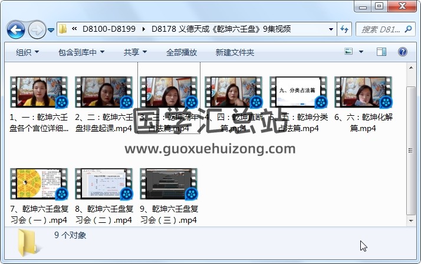Select video 1、一：乾坤六壬盘各个宫位详细 thumbnail
Screen dimensions: 421x264
click(39, 92)
